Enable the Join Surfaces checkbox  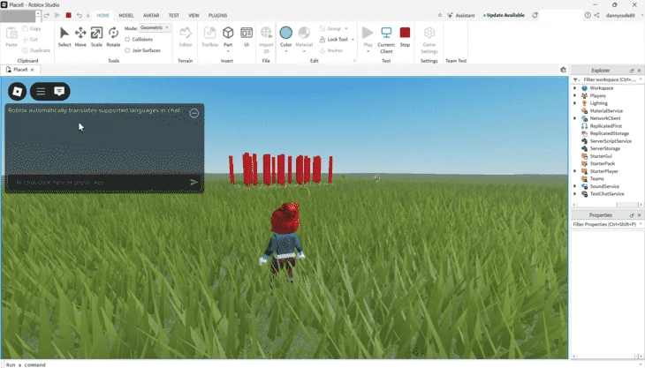127,50
